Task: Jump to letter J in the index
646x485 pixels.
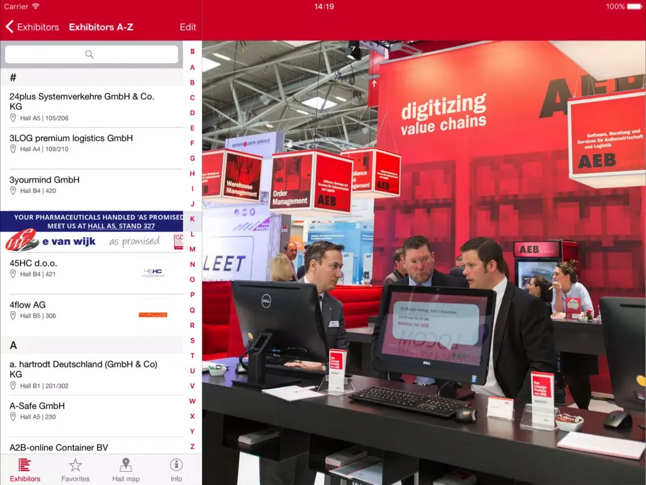Action: [192, 204]
